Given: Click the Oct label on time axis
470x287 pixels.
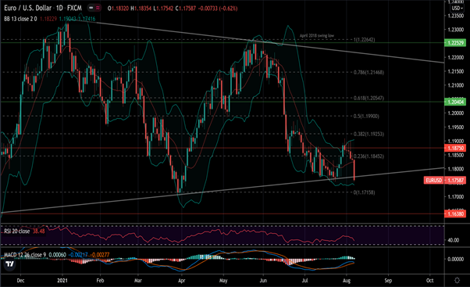Looking at the screenshot, I should [430, 281].
